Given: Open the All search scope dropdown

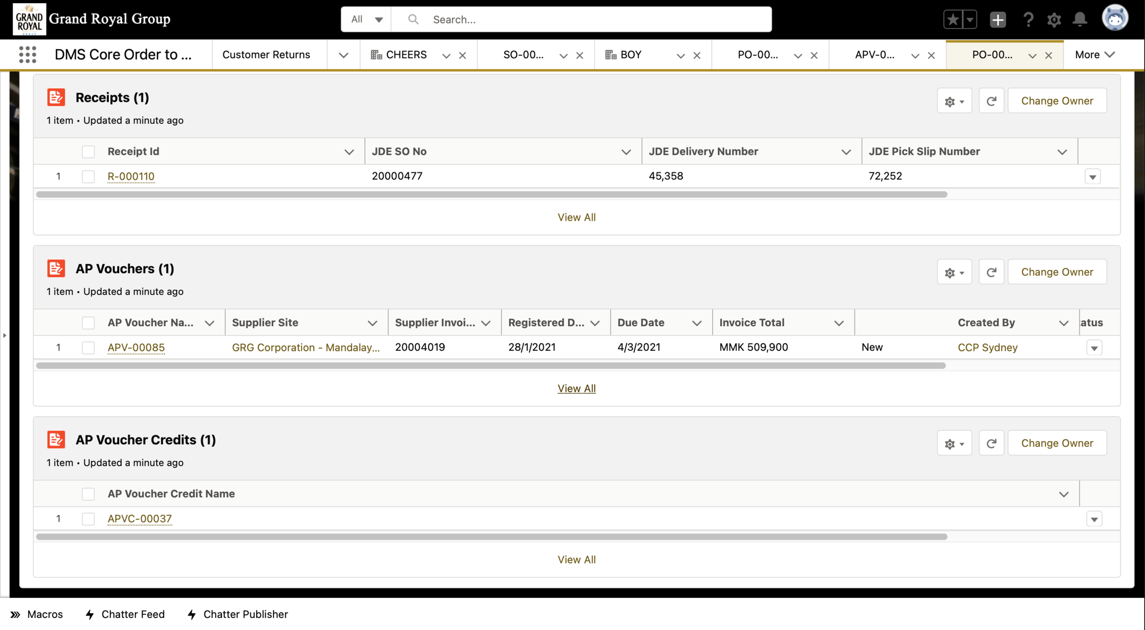Looking at the screenshot, I should click(x=367, y=19).
